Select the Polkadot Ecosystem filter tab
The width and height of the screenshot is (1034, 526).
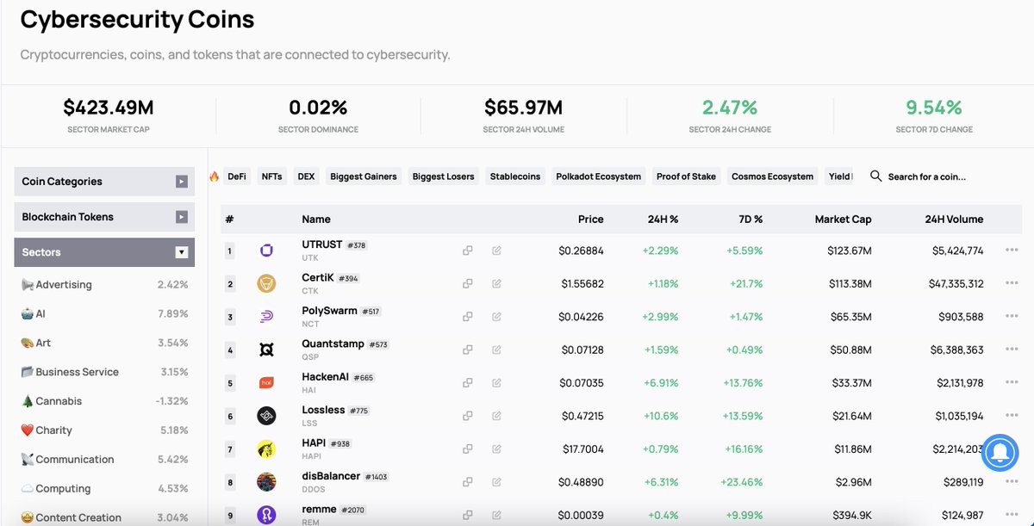pos(598,176)
